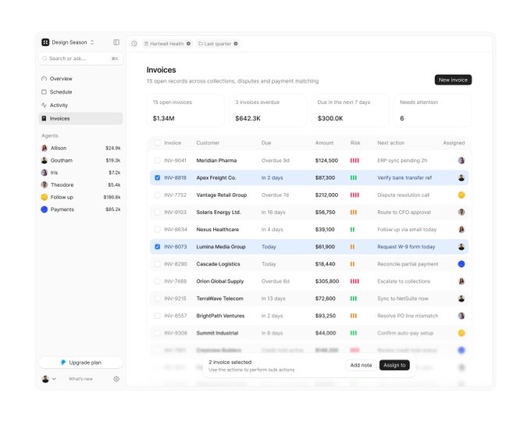Screen dimensions: 531x422
Task: Click assigned avatar on Solaris Energy Ltd. row
Action: (462, 213)
